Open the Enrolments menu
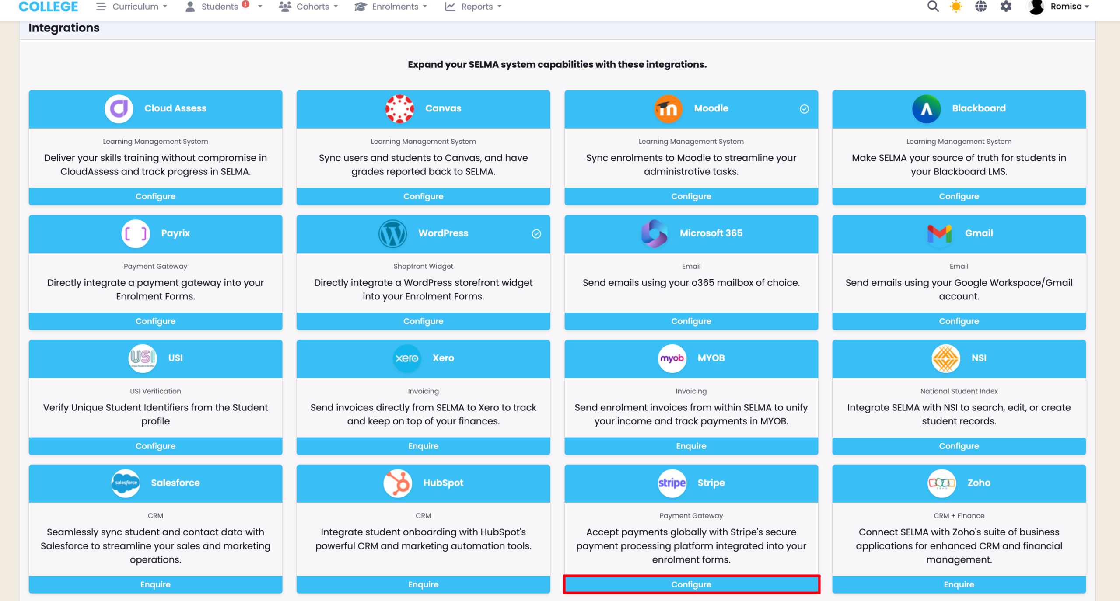1120x601 pixels. point(391,7)
